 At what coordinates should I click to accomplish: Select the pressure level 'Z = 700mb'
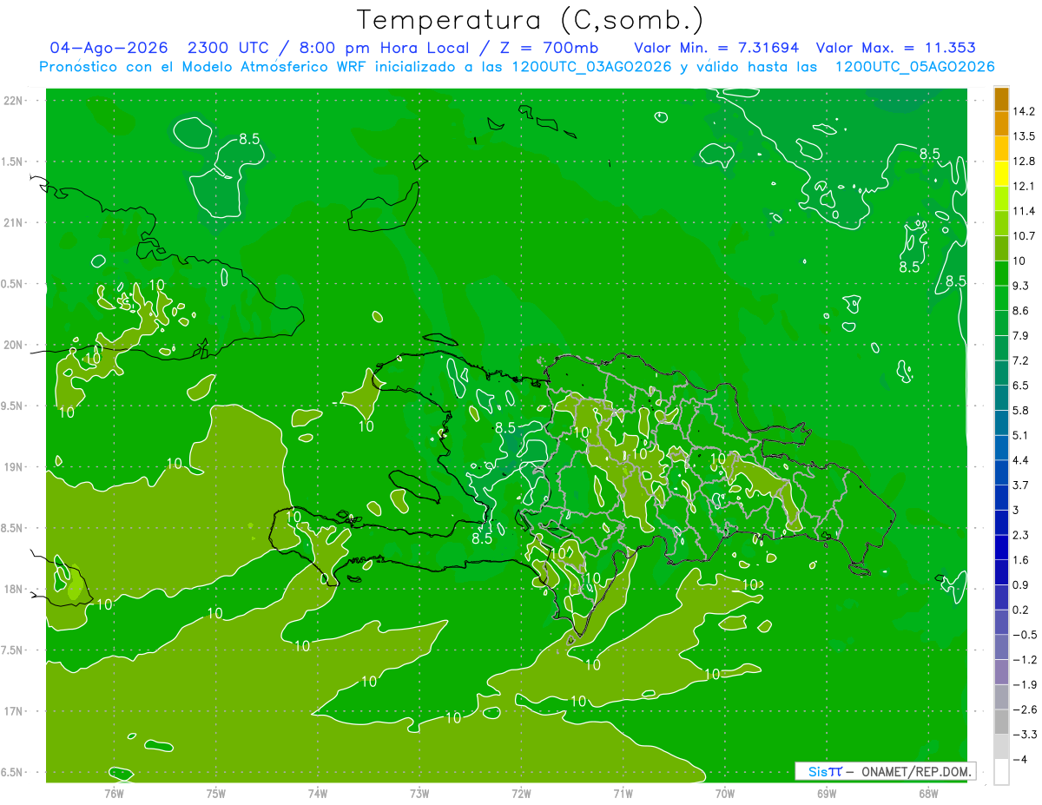click(545, 48)
